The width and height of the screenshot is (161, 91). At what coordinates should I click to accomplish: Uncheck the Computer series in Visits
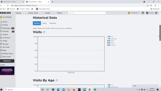pyautogui.click(x=109, y=39)
